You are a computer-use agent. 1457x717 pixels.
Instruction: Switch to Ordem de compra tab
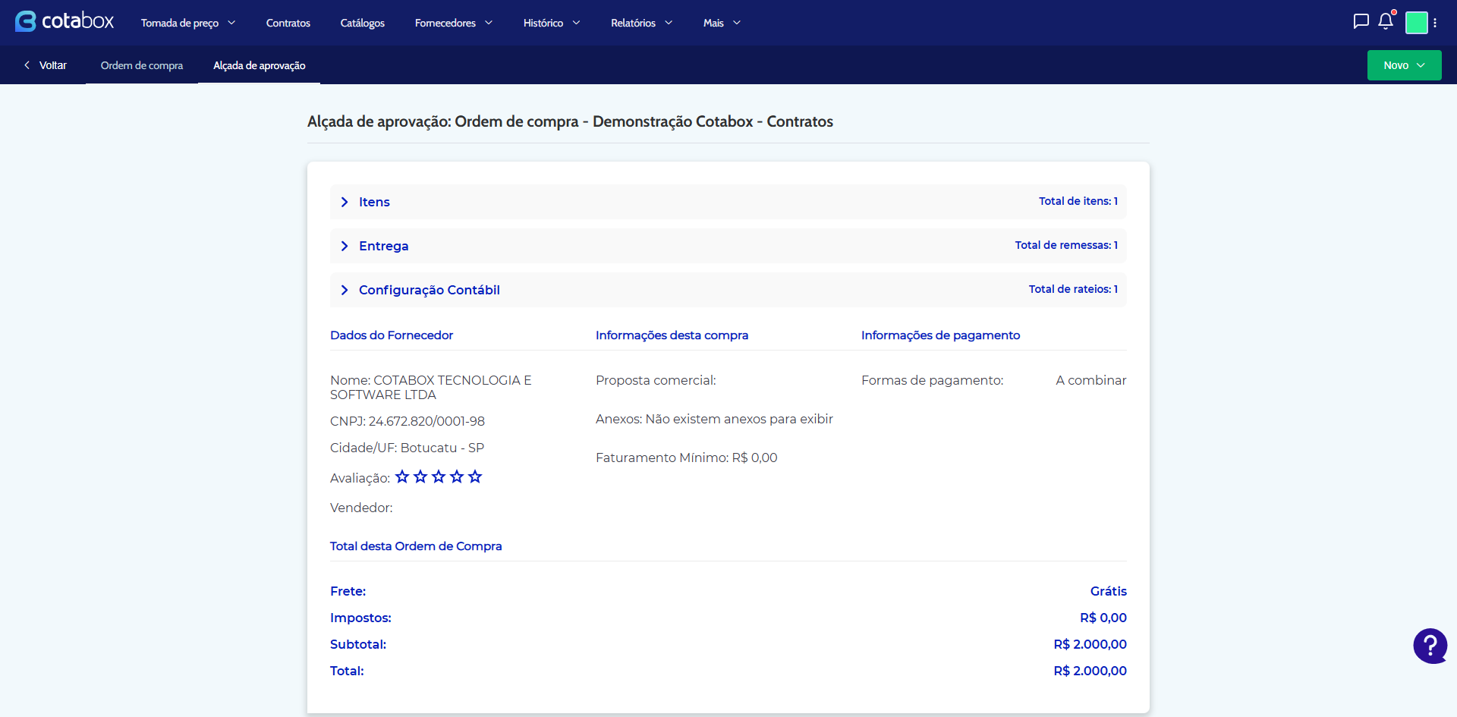[x=142, y=65]
